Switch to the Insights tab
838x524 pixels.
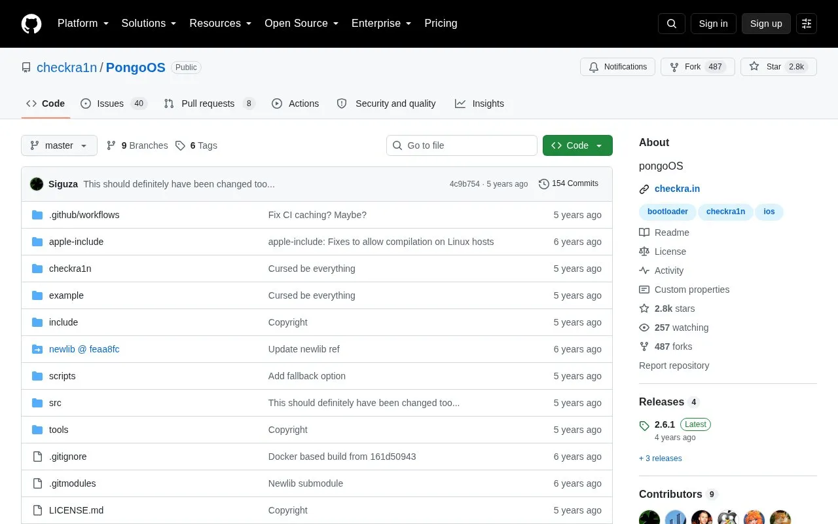pos(480,103)
